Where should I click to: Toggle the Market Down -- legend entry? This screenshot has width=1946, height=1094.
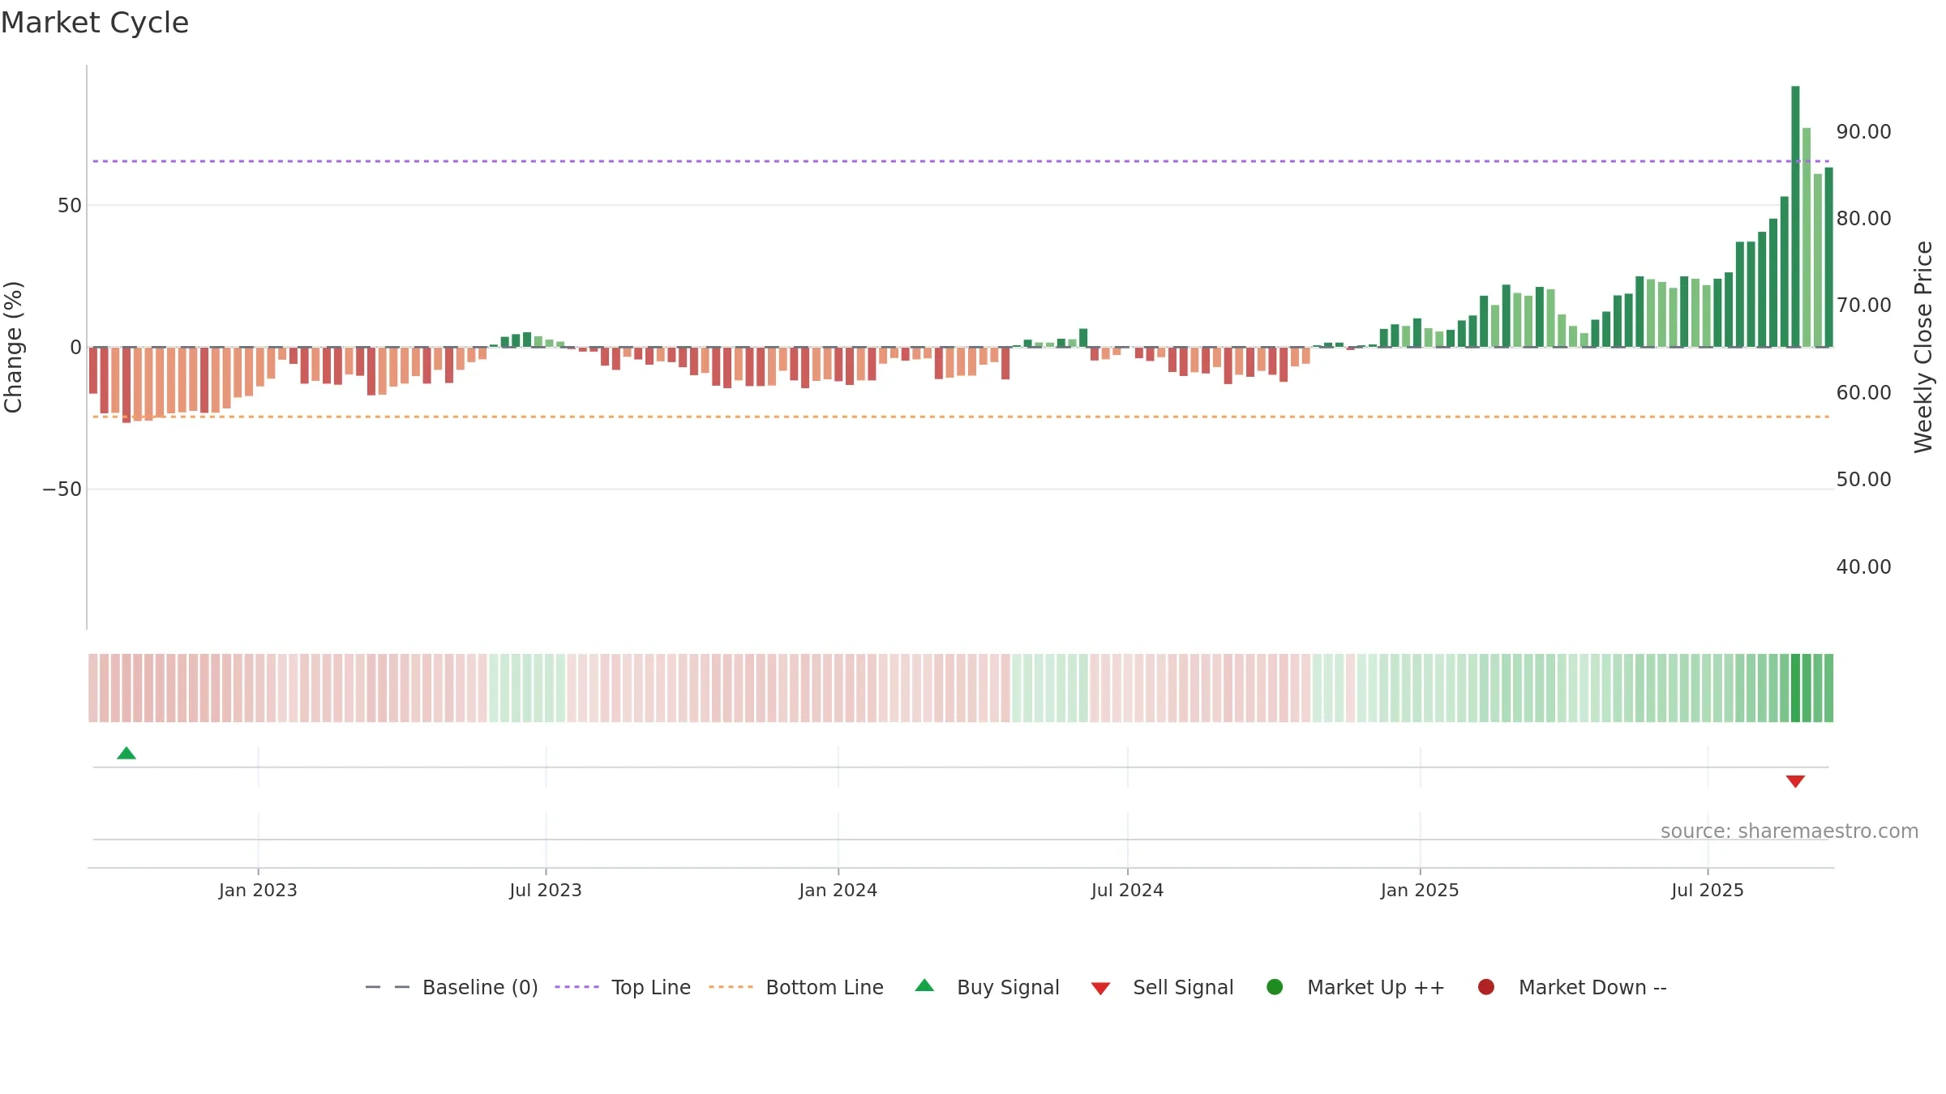[x=1572, y=987]
